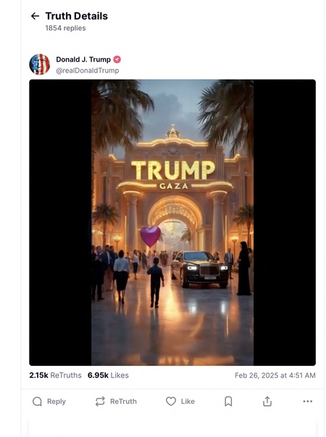Open the Trump Gaza video thumbnail
The width and height of the screenshot is (326, 437).
click(x=172, y=222)
